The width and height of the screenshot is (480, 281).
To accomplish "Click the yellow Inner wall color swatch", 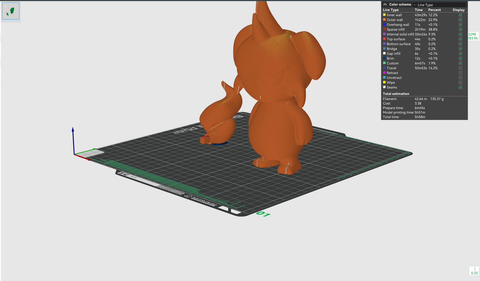I will click(x=384, y=15).
